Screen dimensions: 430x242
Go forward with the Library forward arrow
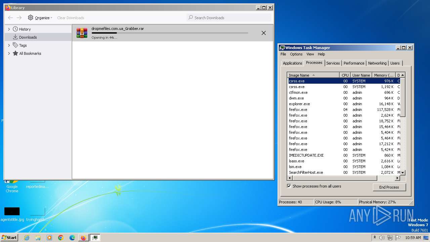[x=19, y=18]
